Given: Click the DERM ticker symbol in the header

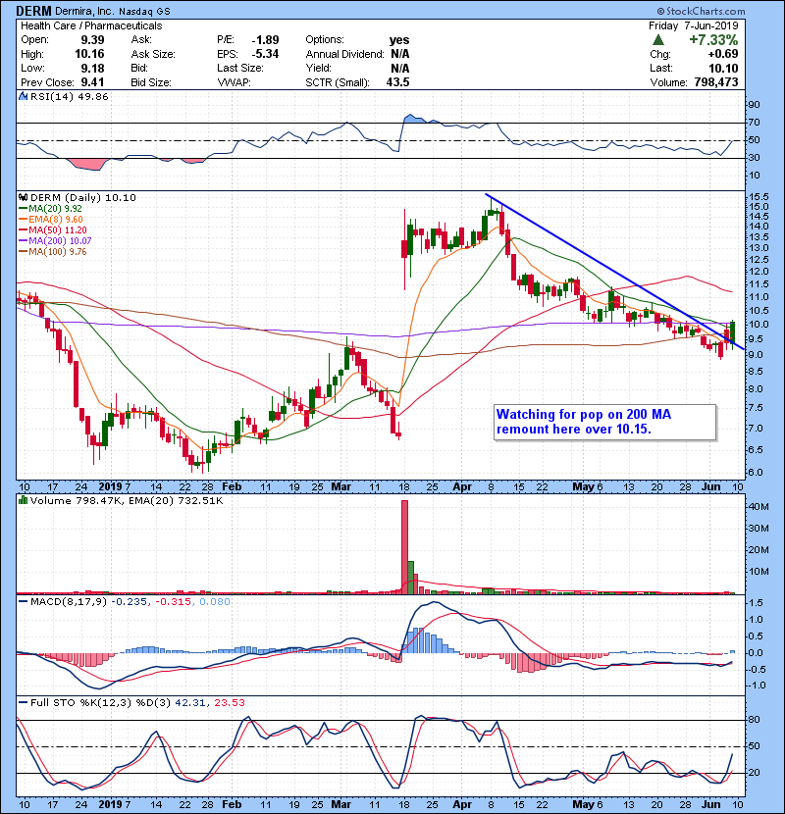Looking at the screenshot, I should click(x=33, y=11).
